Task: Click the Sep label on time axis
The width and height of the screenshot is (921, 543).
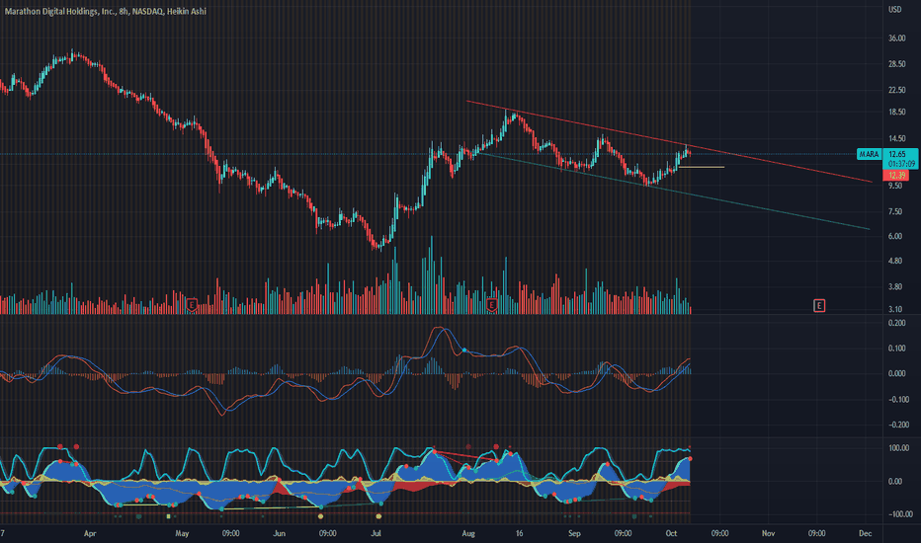Action: click(x=574, y=533)
